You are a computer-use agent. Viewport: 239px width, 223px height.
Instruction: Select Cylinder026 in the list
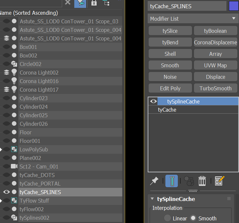tap(70, 124)
